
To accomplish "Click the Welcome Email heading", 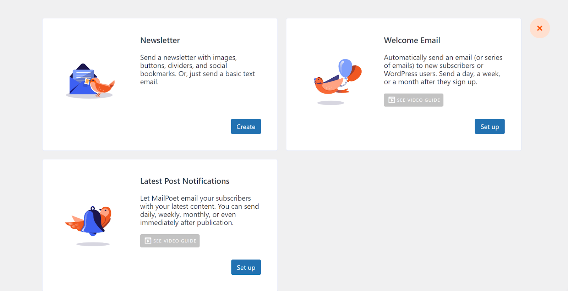I will click(412, 40).
